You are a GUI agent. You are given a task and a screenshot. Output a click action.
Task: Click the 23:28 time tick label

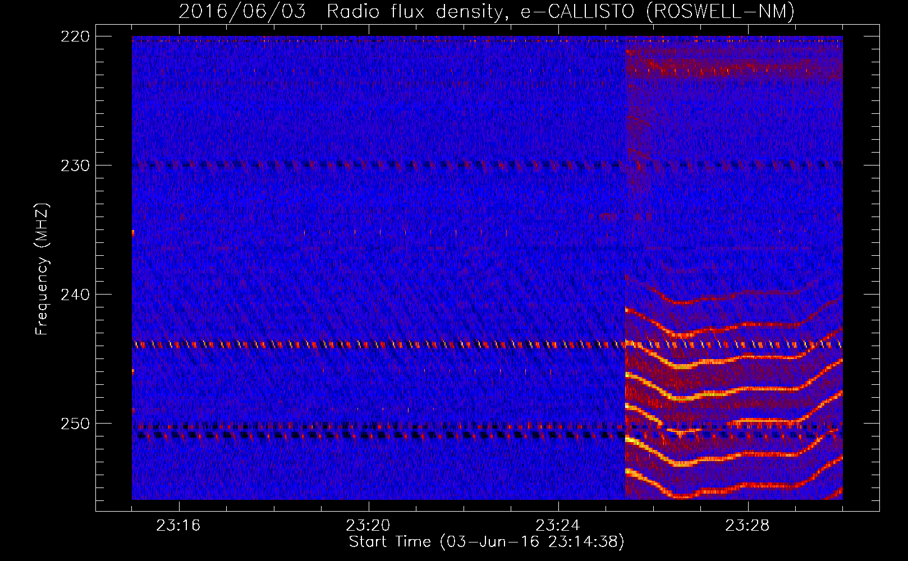[x=748, y=526]
